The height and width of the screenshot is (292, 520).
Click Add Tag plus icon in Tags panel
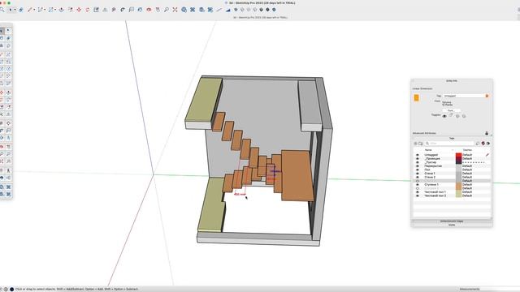415,144
